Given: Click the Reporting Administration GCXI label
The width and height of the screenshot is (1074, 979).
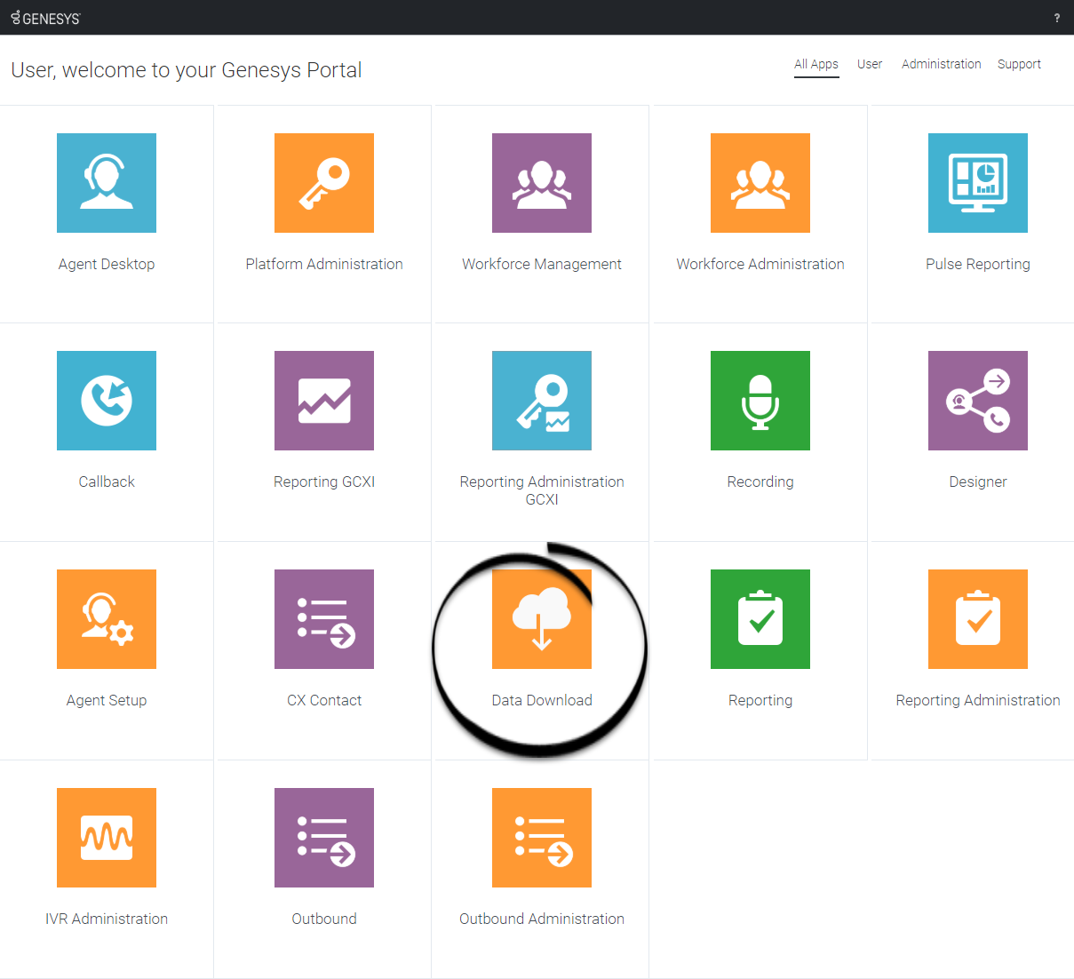Looking at the screenshot, I should 542,490.
